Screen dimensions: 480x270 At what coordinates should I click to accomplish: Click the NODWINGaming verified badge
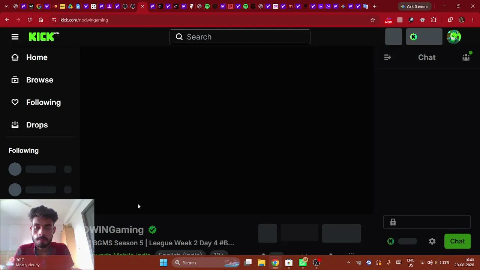tap(152, 229)
